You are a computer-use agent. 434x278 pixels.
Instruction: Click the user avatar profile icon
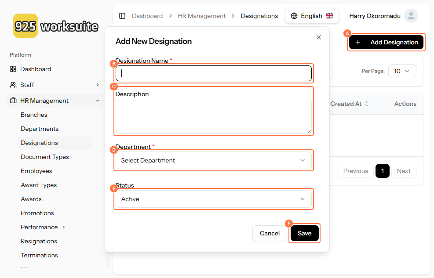point(411,16)
